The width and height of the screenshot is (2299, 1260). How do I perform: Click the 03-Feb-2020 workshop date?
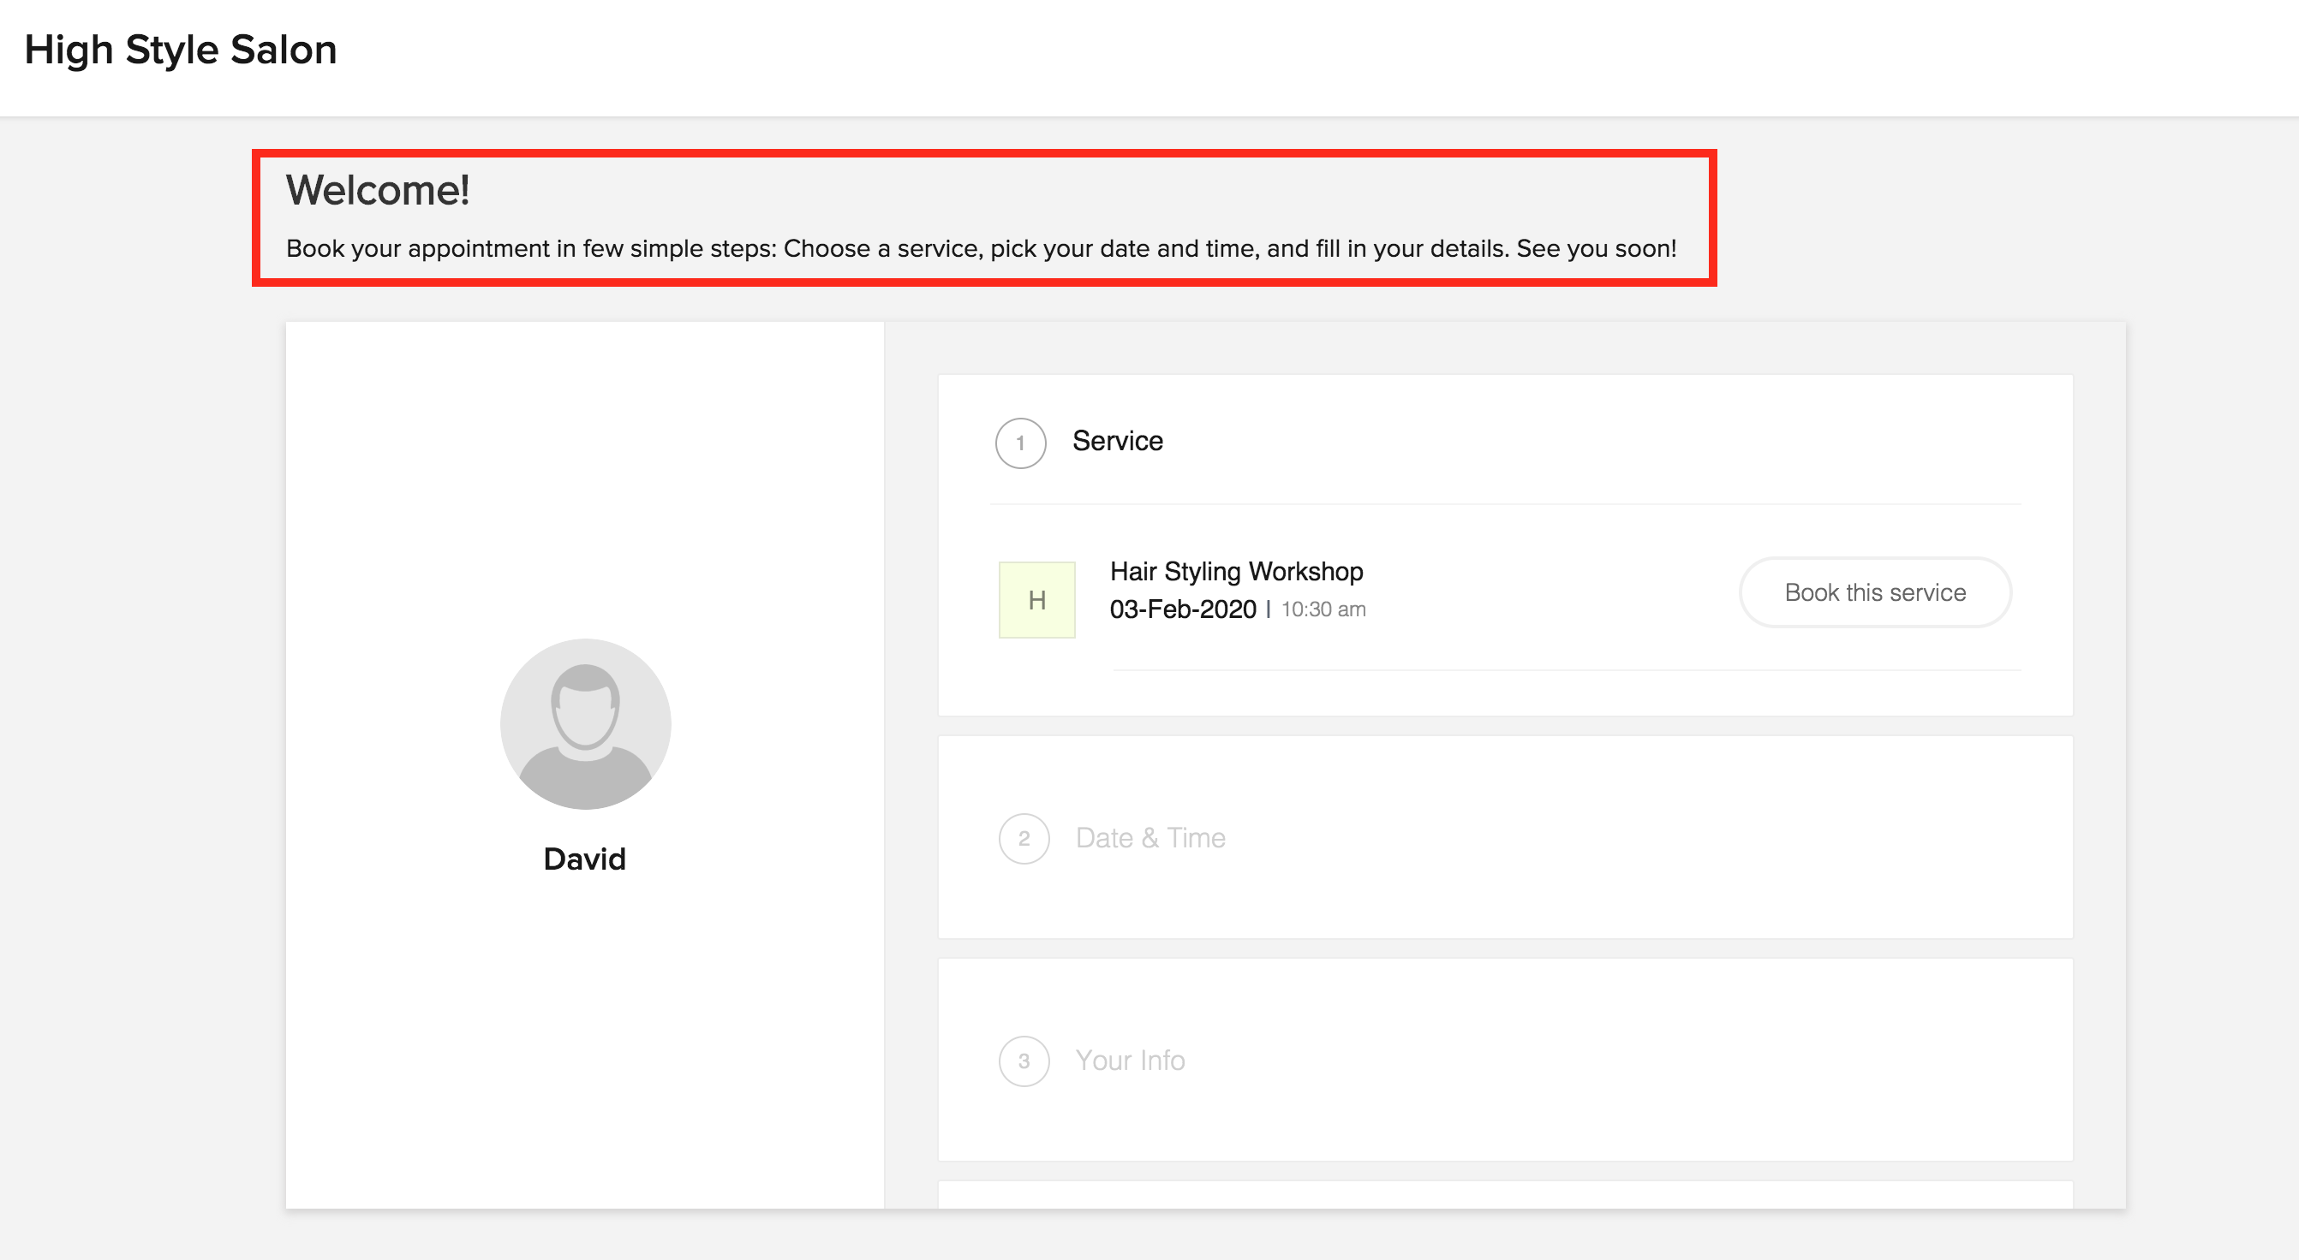coord(1183,610)
